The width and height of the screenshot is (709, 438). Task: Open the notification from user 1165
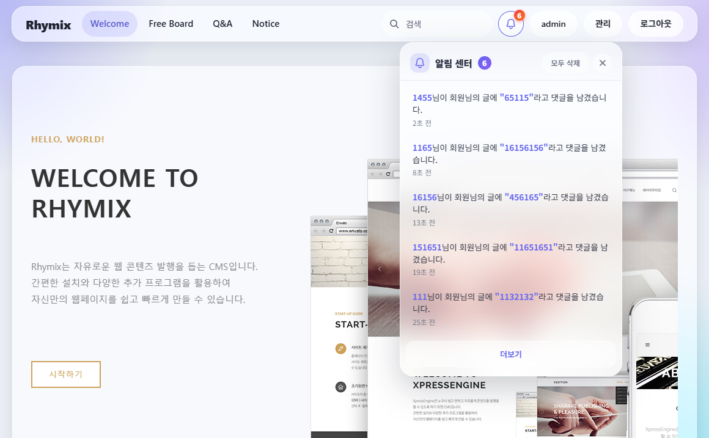(x=422, y=148)
